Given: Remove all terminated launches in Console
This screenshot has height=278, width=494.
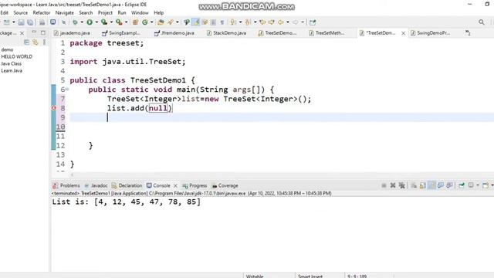Looking at the screenshot, I should point(402,185).
